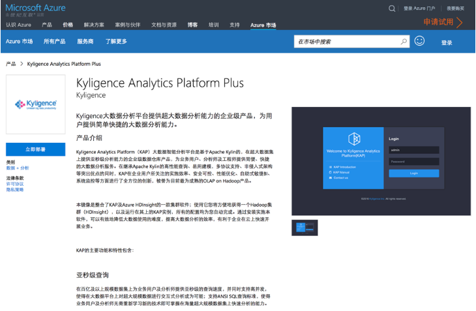Click the 产品介绍 heading
The height and width of the screenshot is (311, 476).
(89, 138)
